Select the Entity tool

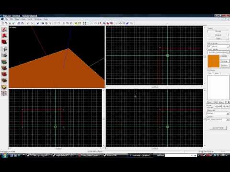4,49
